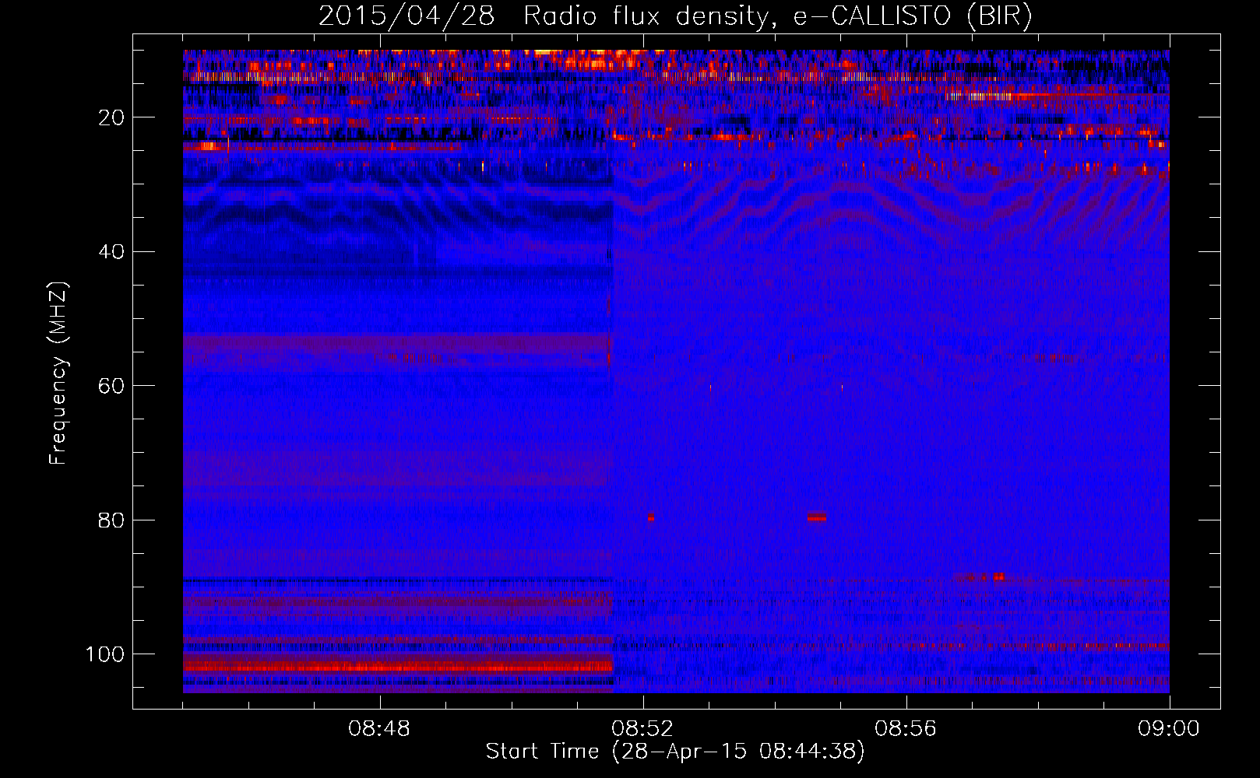Click the 08:52 time tick label
Image resolution: width=1260 pixels, height=778 pixels.
point(642,729)
